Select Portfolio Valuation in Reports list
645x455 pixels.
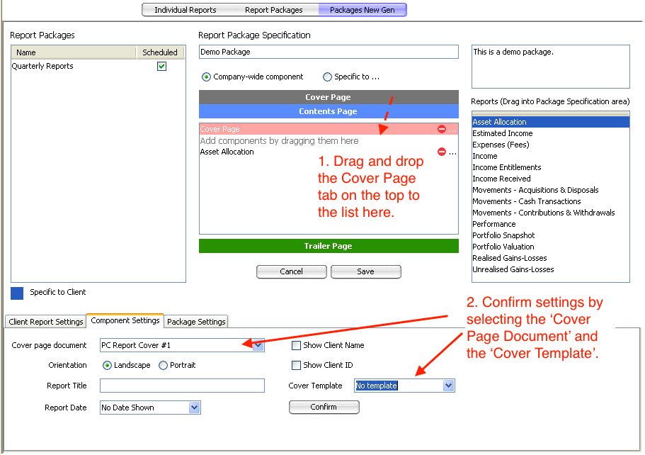tap(503, 247)
